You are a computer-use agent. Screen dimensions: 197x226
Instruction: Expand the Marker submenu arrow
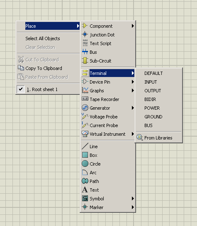click(x=133, y=207)
